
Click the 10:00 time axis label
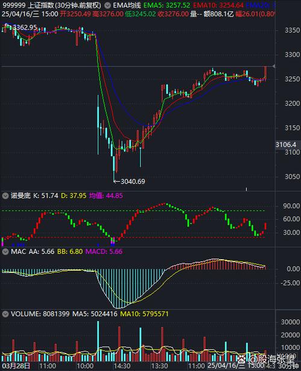tap(85, 366)
